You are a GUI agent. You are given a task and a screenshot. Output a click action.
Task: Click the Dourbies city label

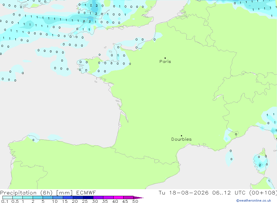point(181,139)
